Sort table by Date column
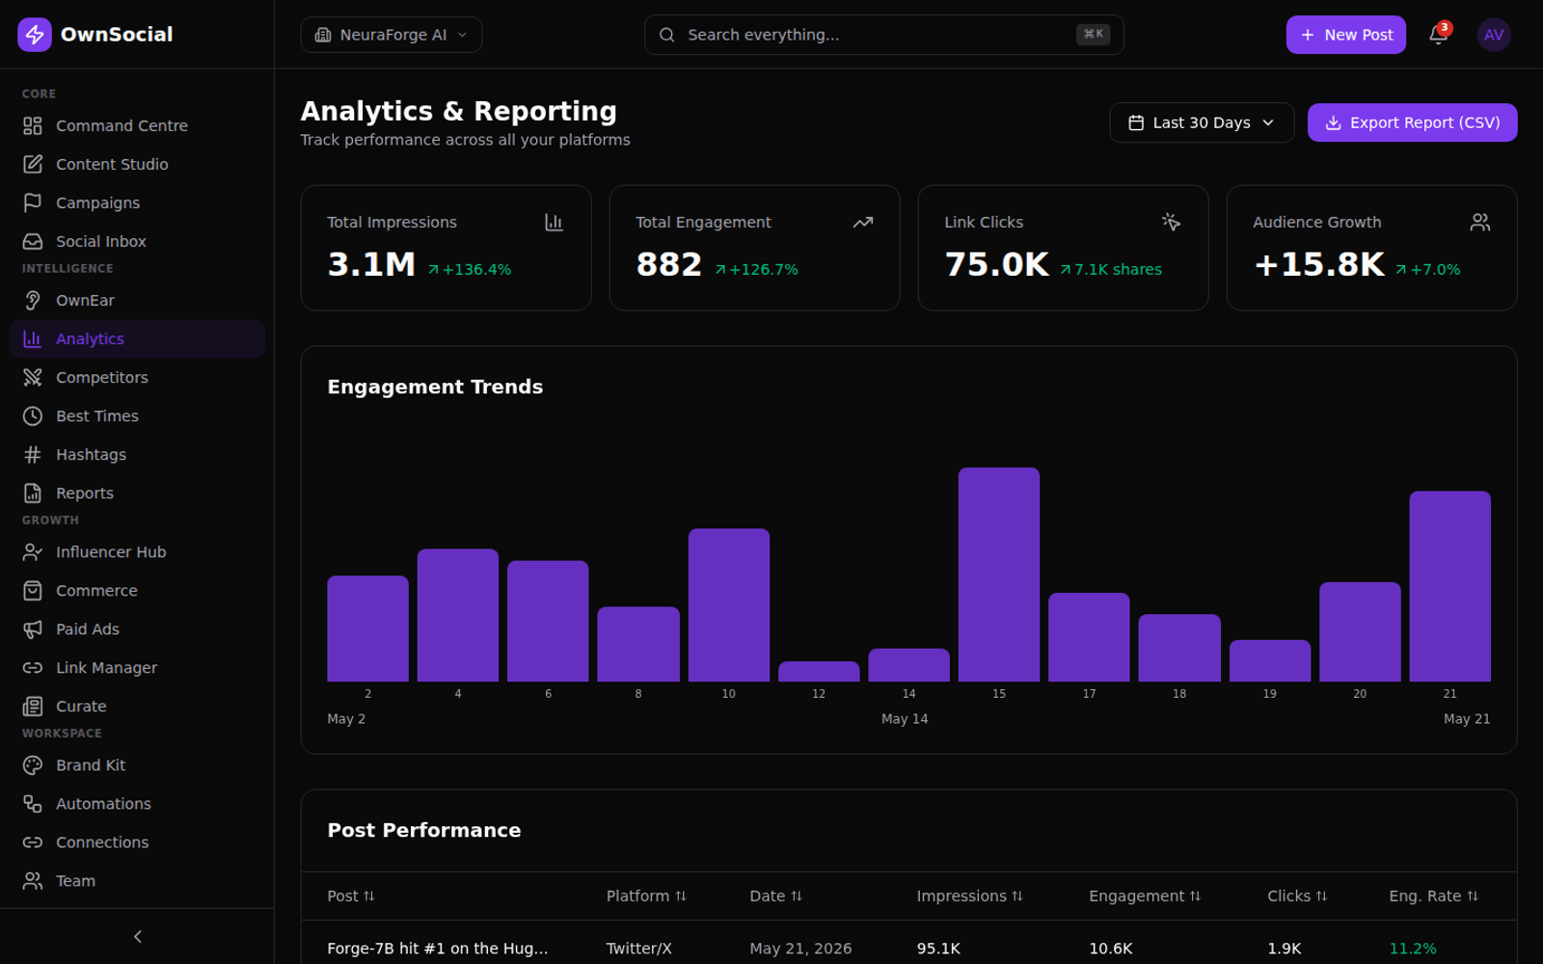This screenshot has height=964, width=1543. 776,897
